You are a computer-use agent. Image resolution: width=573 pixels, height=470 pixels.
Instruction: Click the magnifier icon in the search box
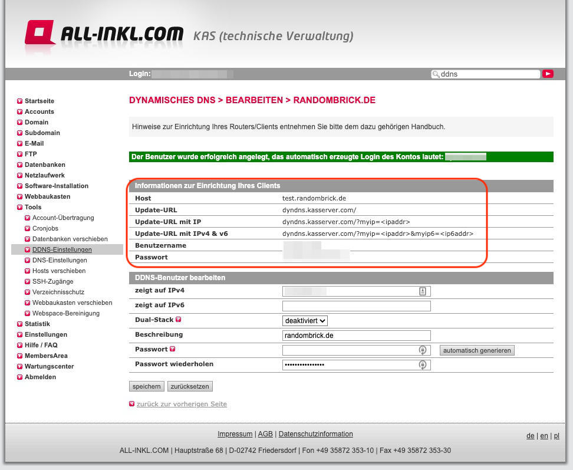[436, 74]
